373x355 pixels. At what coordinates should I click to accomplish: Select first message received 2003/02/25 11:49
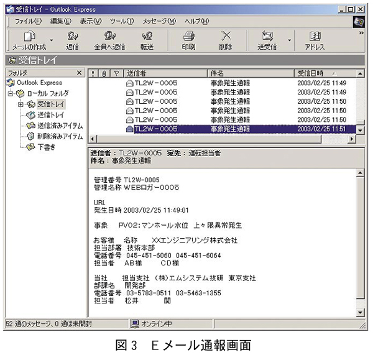click(222, 83)
